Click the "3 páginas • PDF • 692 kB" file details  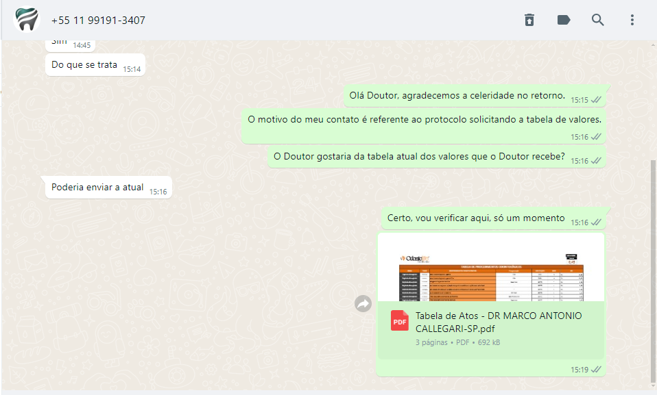pyautogui.click(x=457, y=342)
